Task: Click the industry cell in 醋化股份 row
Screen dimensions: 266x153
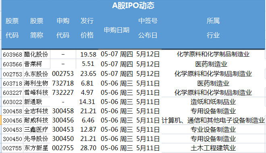Action: [213, 54]
